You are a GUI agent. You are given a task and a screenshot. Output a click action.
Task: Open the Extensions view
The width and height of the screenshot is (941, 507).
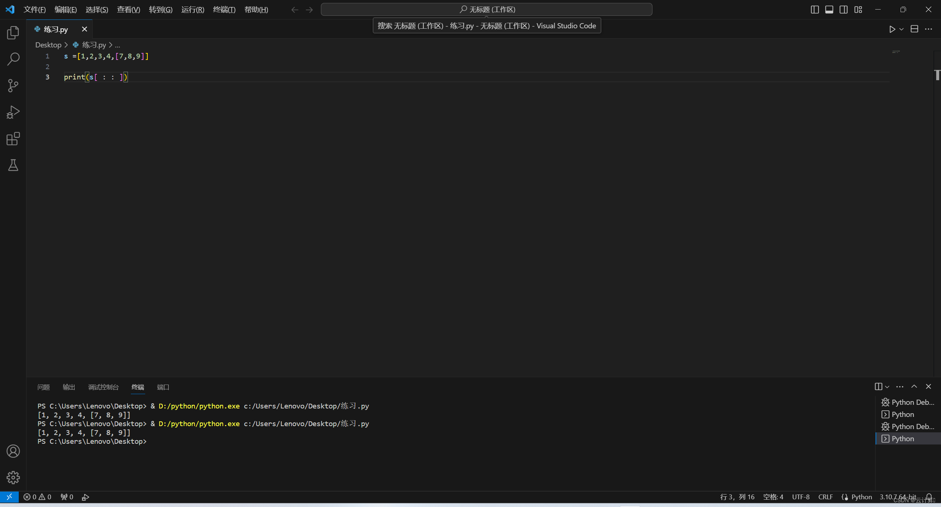click(x=13, y=139)
